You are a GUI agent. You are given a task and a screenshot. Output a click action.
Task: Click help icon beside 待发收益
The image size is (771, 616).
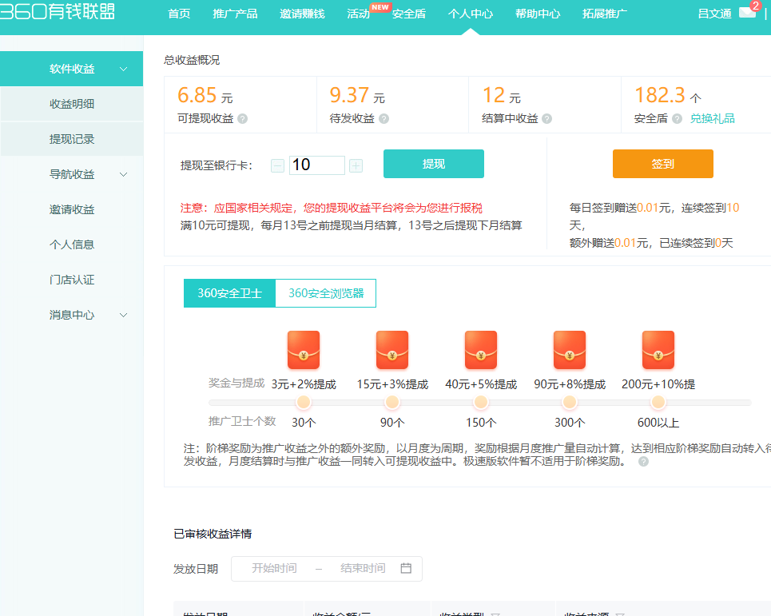[384, 118]
